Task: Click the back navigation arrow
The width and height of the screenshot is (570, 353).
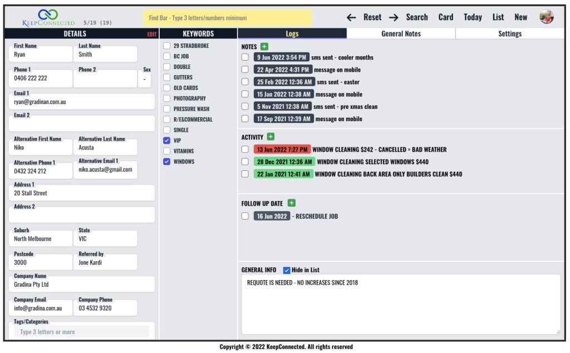Action: 351,17
